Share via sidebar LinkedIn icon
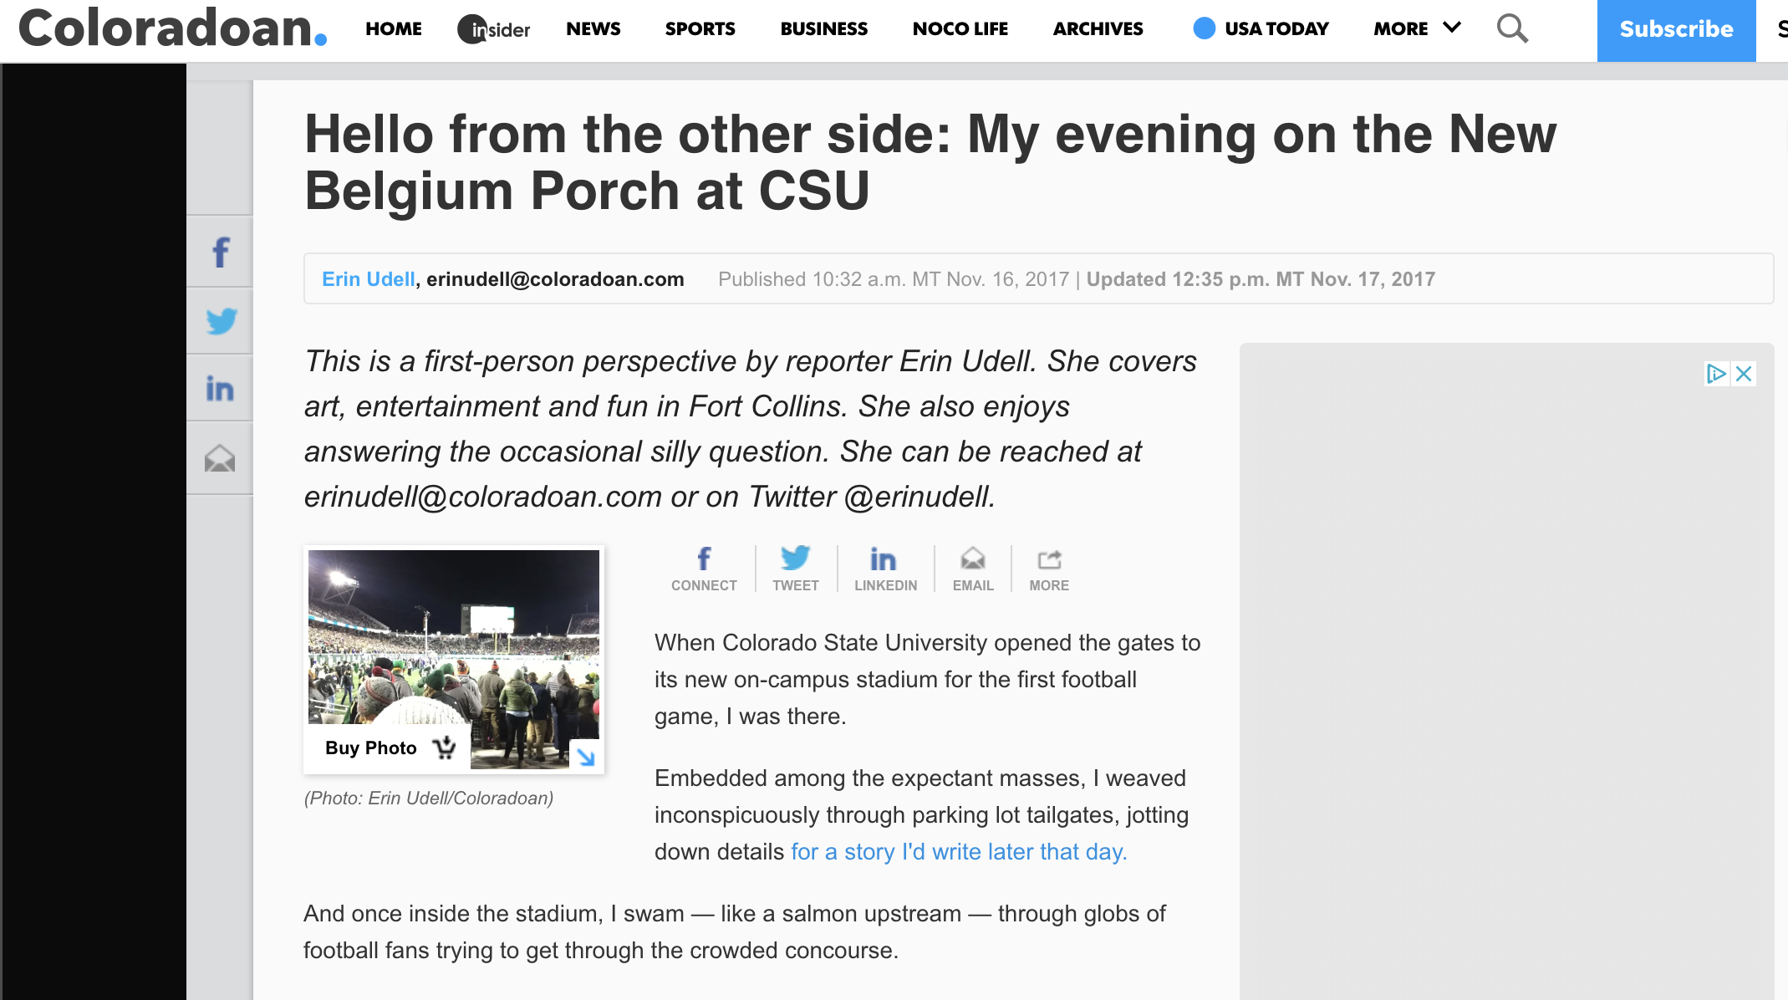The image size is (1788, 1000). [x=220, y=388]
